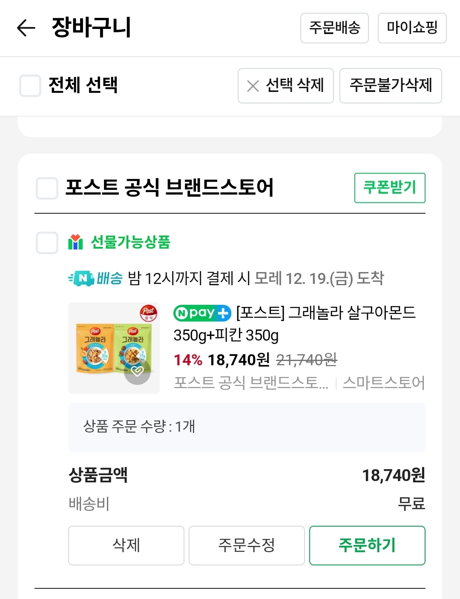The image size is (460, 599).
Task: Check the 전체 선택 checkbox
Action: [30, 86]
